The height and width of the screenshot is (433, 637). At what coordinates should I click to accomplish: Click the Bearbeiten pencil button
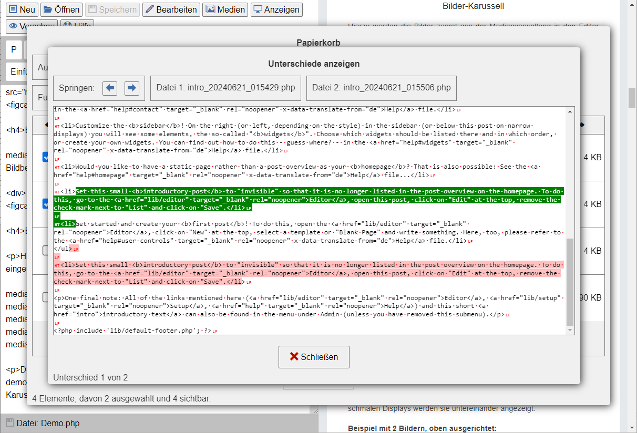click(171, 9)
